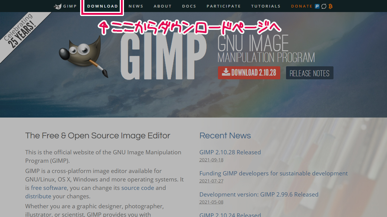Screen dimensions: 387x217
Task: Click the Wilber logo icon in the navbar
Action: (x=58, y=6)
